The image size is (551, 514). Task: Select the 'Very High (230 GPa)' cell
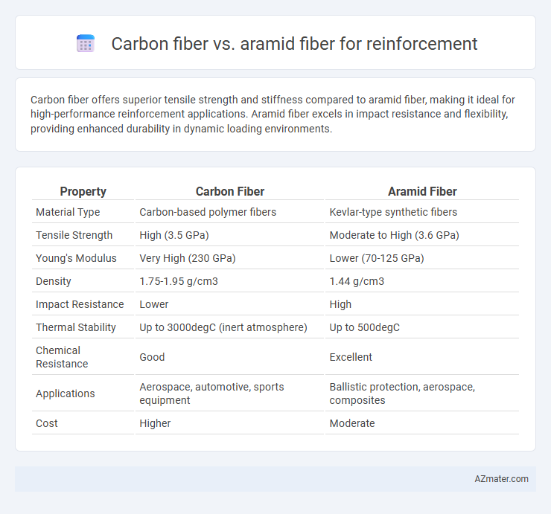188,258
